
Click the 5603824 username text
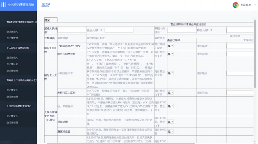[246, 5]
